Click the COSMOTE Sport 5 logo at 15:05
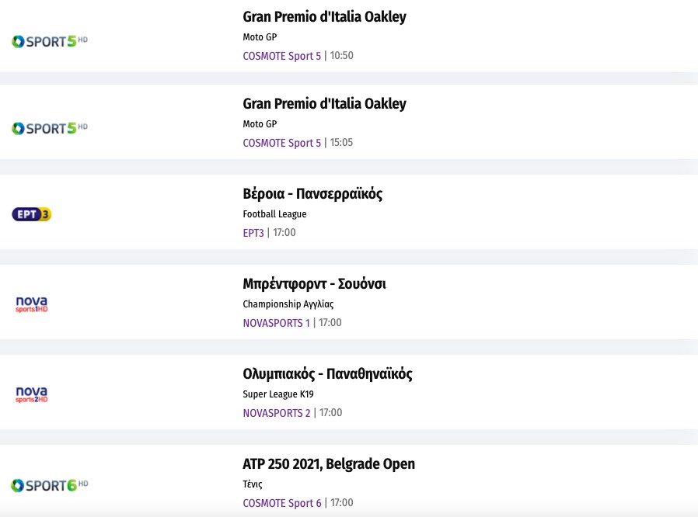698x517 pixels. tap(50, 128)
